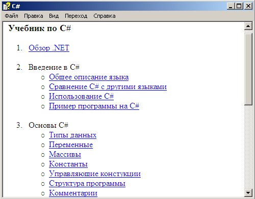Close the C# window
Image resolution: width=255 pixels, height=199 pixels.
coord(248,6)
